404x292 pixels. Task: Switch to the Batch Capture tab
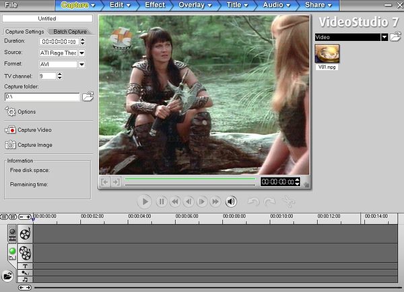click(70, 32)
